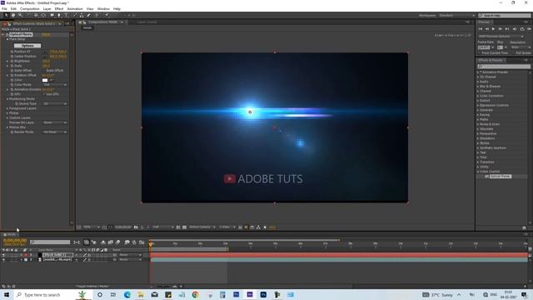Toggle transparency grid icon in viewer

pyautogui.click(x=185, y=227)
